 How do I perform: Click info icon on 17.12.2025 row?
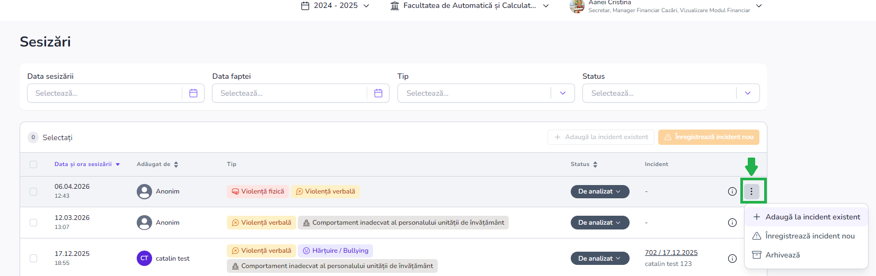click(732, 259)
